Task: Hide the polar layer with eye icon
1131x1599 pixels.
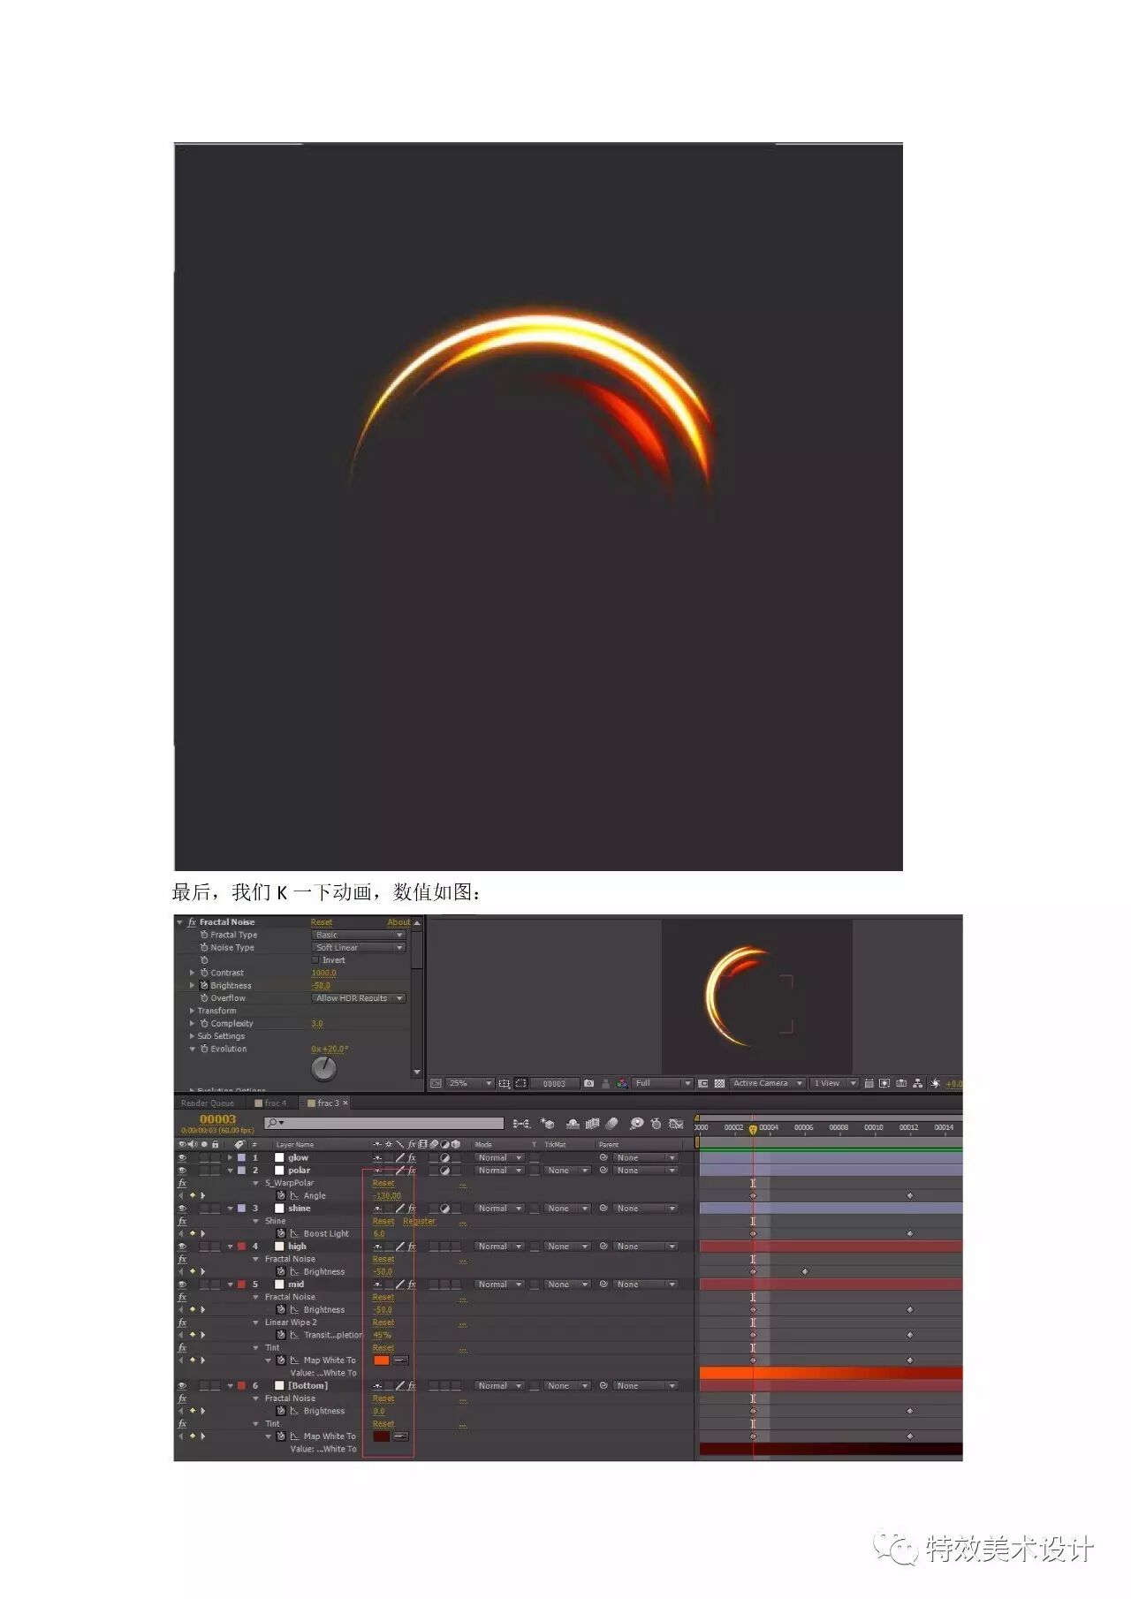Action: [183, 1170]
